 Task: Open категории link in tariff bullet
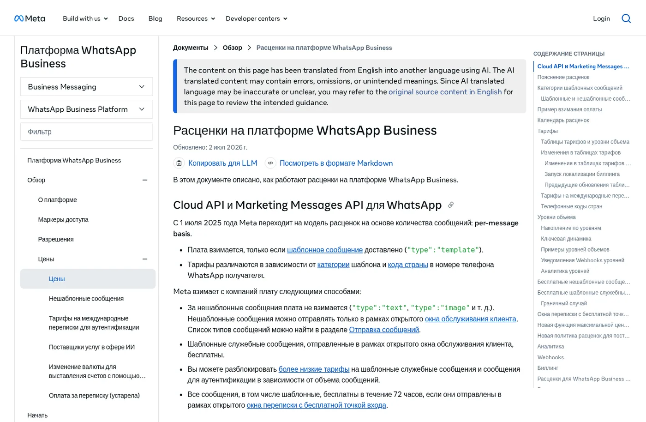coord(333,265)
